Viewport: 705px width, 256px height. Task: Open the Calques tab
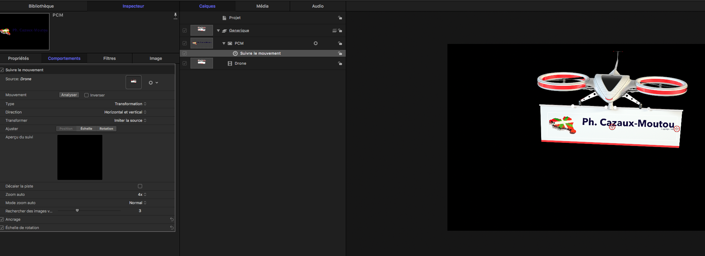click(x=207, y=6)
